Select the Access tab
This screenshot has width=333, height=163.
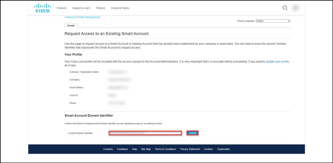click(71, 26)
